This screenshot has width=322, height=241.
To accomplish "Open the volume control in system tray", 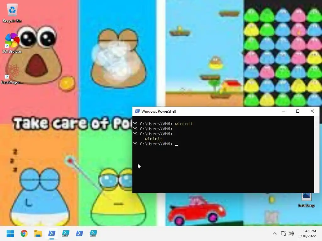I will (x=291, y=233).
